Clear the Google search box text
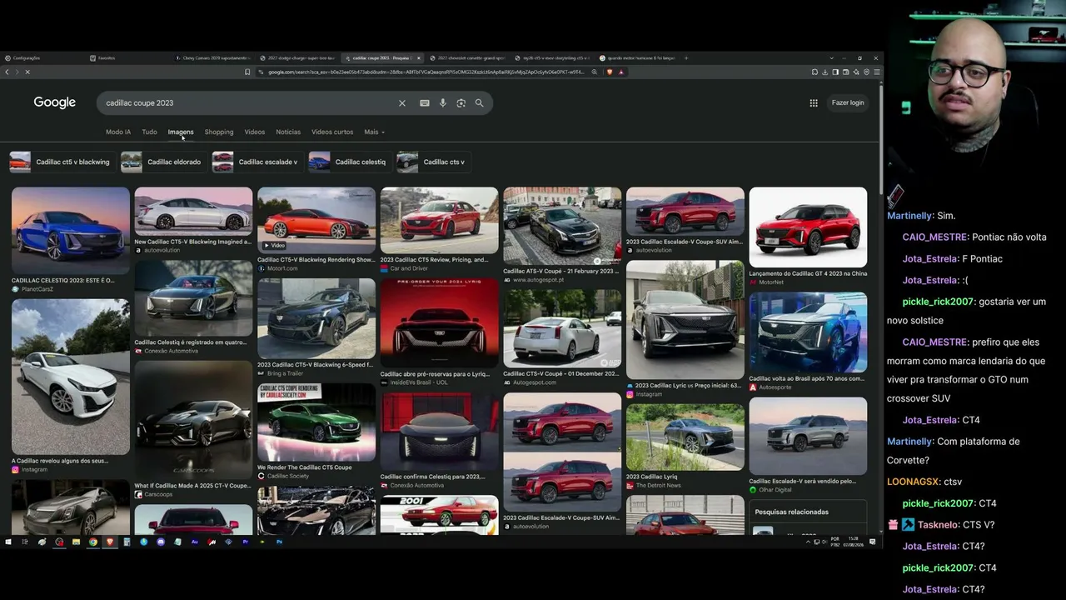Viewport: 1066px width, 600px height. pos(401,103)
